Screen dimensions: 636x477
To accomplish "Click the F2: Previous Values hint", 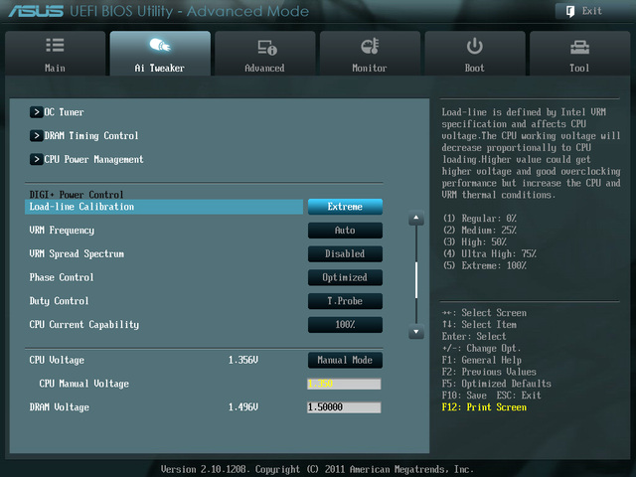I will pyautogui.click(x=489, y=372).
